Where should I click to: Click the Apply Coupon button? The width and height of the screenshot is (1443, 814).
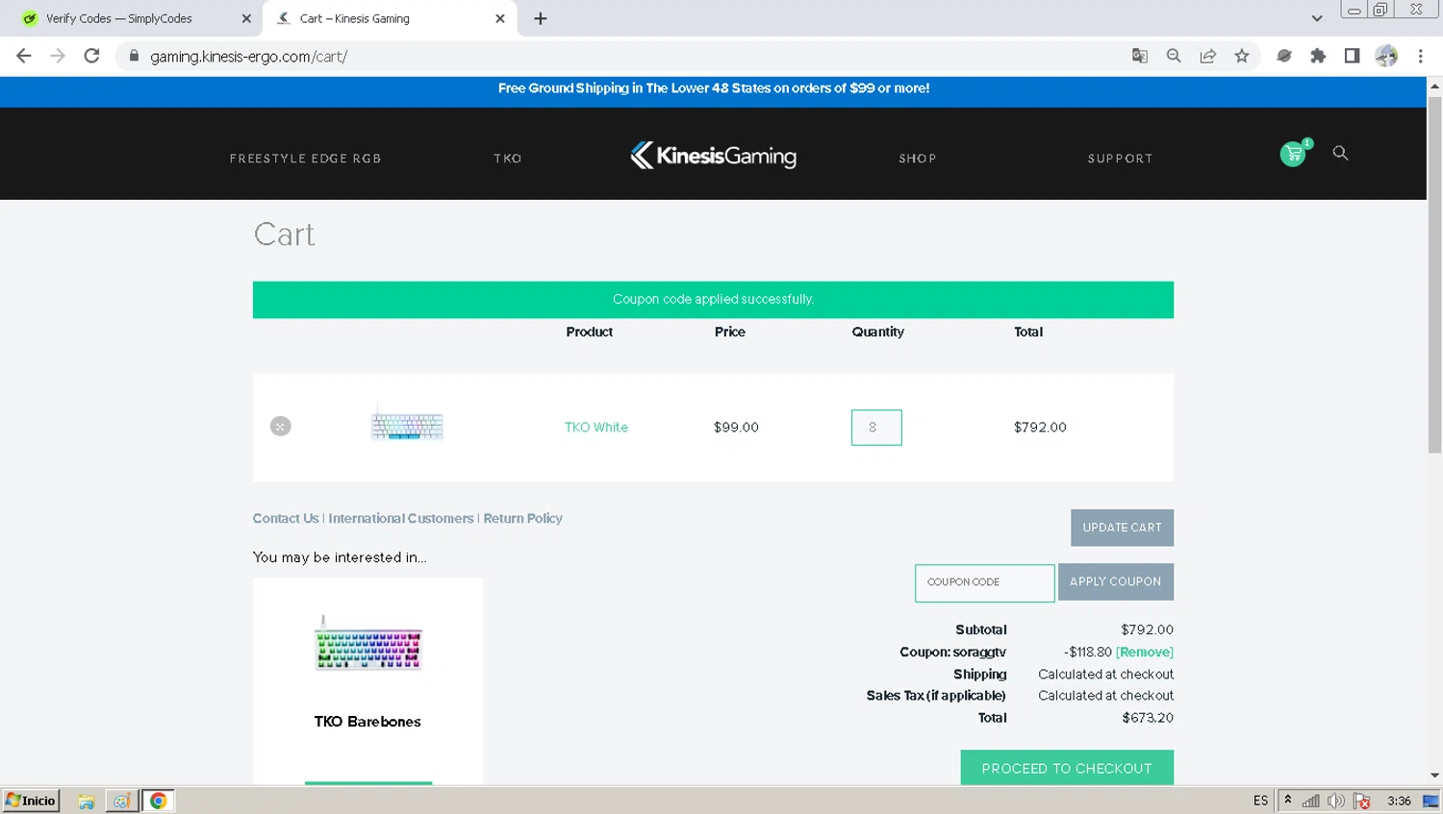[1115, 581]
